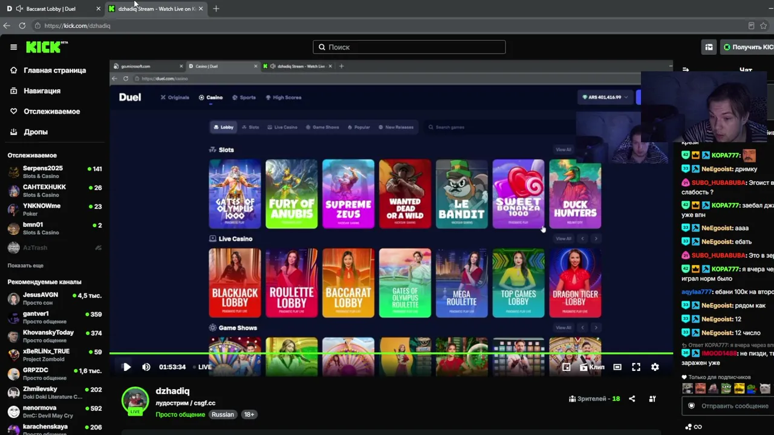774x435 pixels.
Task: Toggle fullscreen in the player
Action: pos(636,367)
